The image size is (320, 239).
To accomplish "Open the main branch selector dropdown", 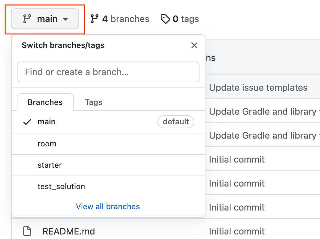I will coord(45,19).
